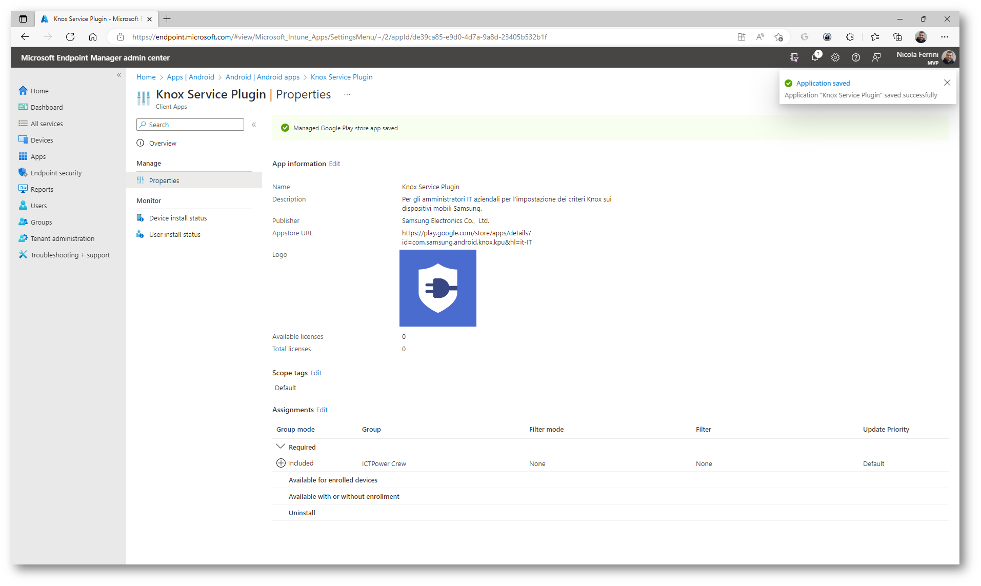Open All services in the sidebar
The width and height of the screenshot is (981, 586).
[41, 124]
